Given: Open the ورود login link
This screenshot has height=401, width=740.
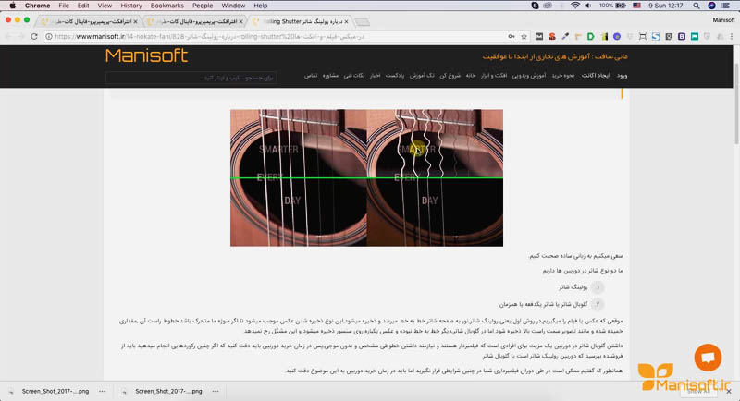Looking at the screenshot, I should [622, 76].
